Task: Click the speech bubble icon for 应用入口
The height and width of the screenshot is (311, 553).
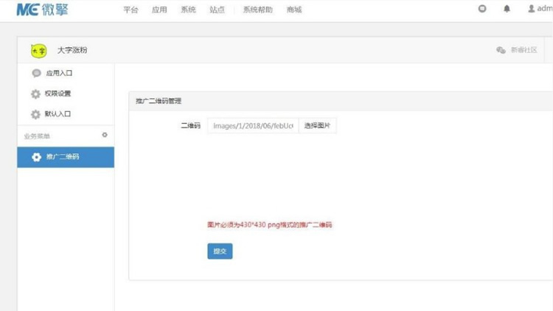Action: pyautogui.click(x=36, y=73)
